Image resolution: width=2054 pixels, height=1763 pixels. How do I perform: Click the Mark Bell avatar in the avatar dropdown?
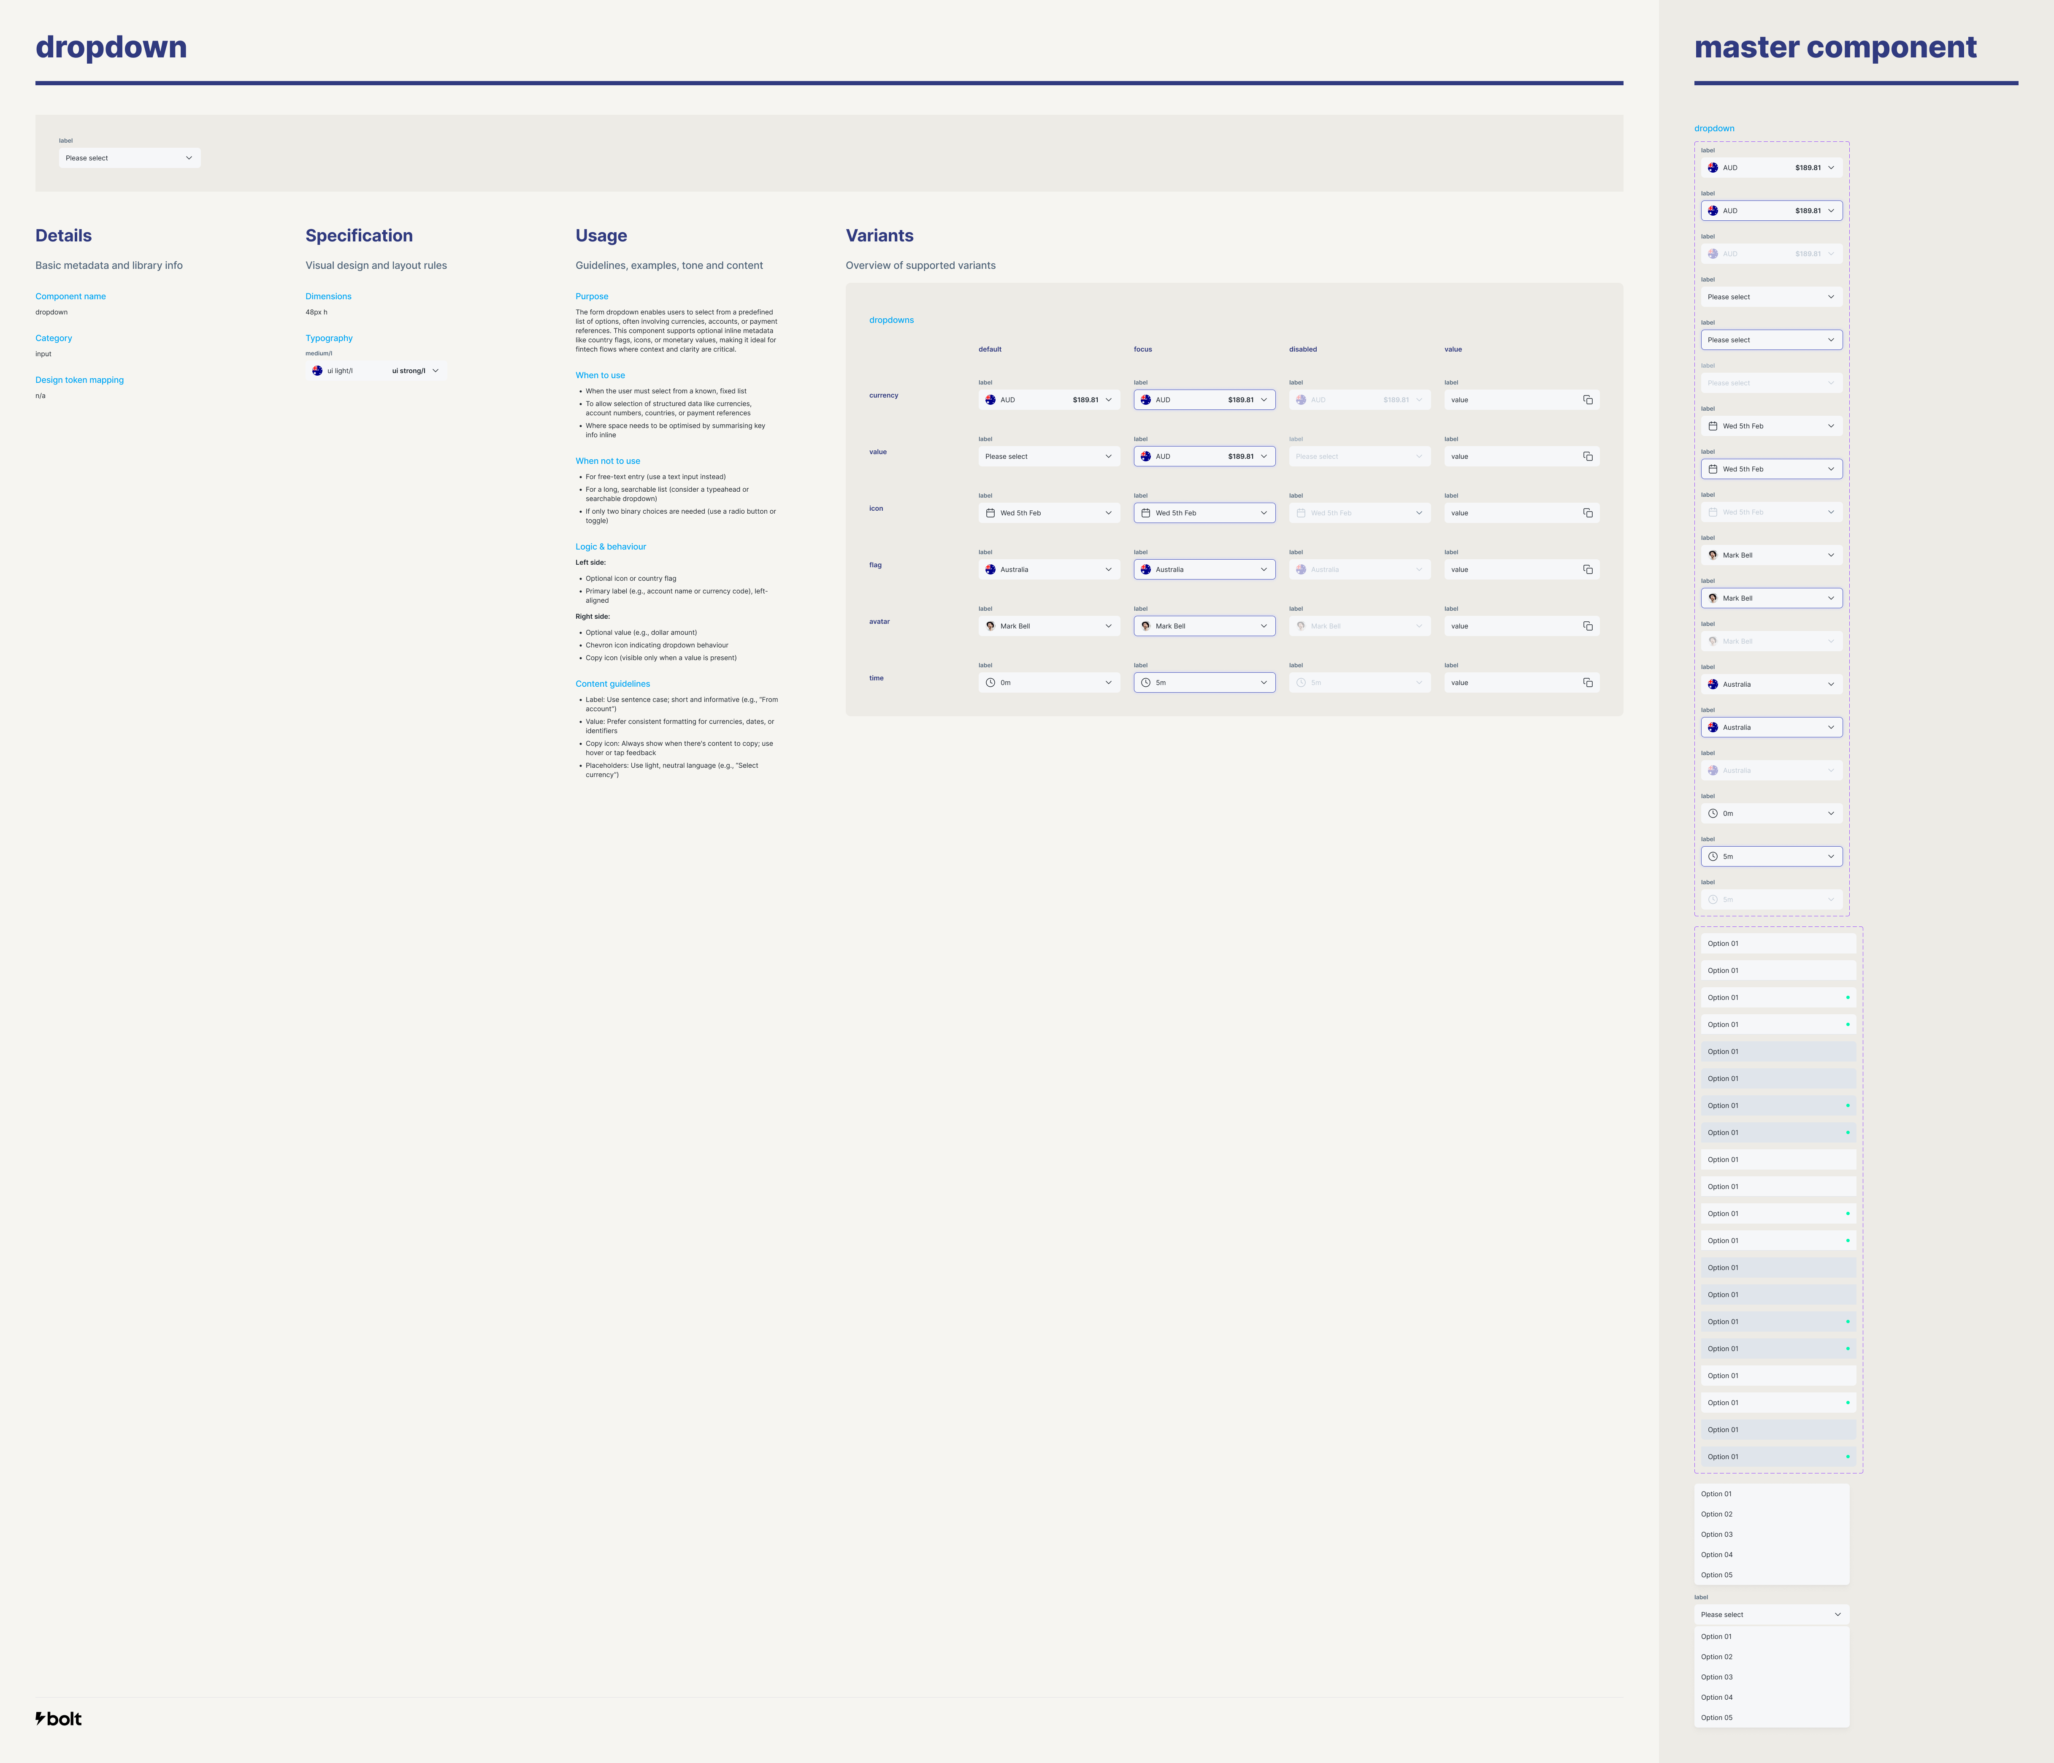click(x=990, y=626)
